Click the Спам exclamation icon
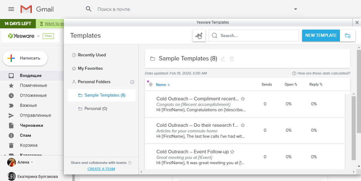Screen dimensions: 361x181 [x=11, y=136]
